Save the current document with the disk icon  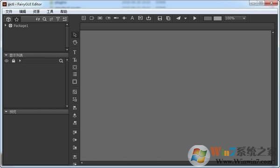coord(160,18)
